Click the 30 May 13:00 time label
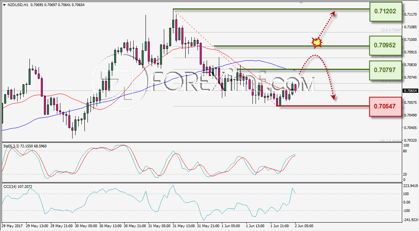419x231 pixels. pos(110,226)
